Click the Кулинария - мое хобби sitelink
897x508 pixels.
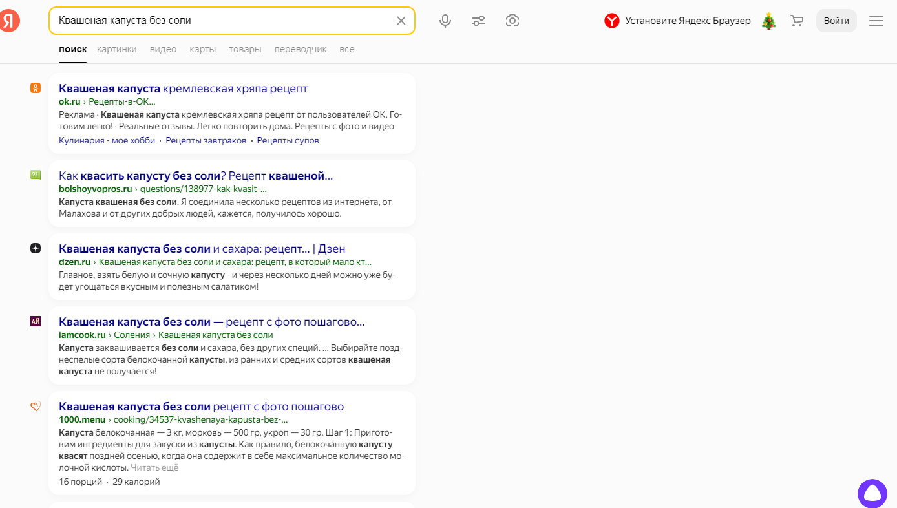tap(107, 140)
